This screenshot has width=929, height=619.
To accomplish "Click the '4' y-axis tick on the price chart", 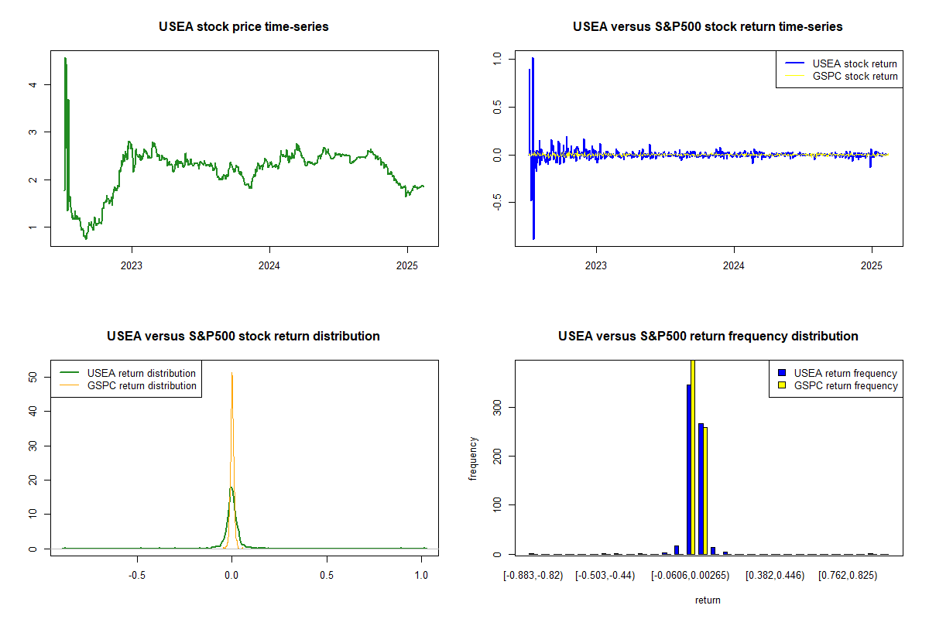I will 34,85.
